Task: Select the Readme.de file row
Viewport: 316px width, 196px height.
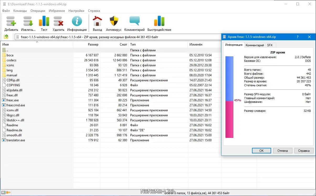Action: [x=111, y=130]
